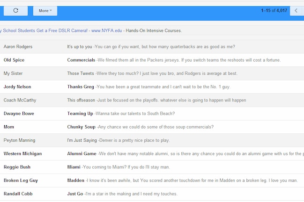Click the snippet mentioning South Beach
The height and width of the screenshot is (202, 304).
(135, 113)
